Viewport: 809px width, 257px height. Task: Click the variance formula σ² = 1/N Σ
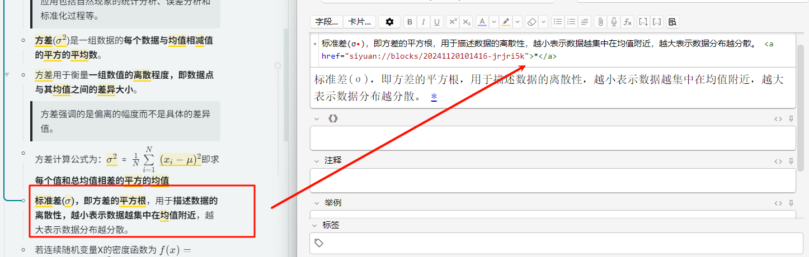[154, 159]
